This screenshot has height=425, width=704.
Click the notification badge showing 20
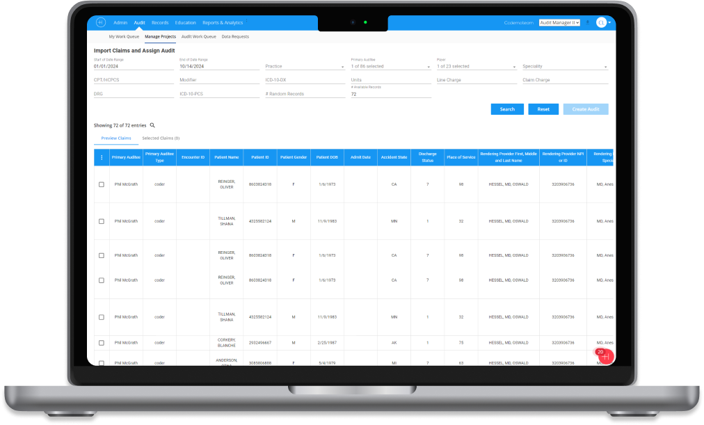pos(600,352)
